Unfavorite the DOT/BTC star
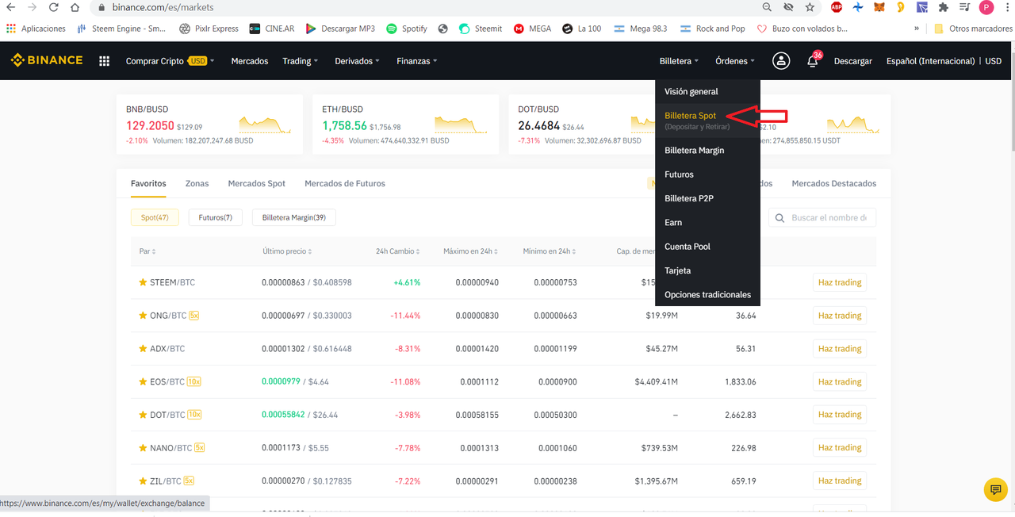 pyautogui.click(x=143, y=415)
